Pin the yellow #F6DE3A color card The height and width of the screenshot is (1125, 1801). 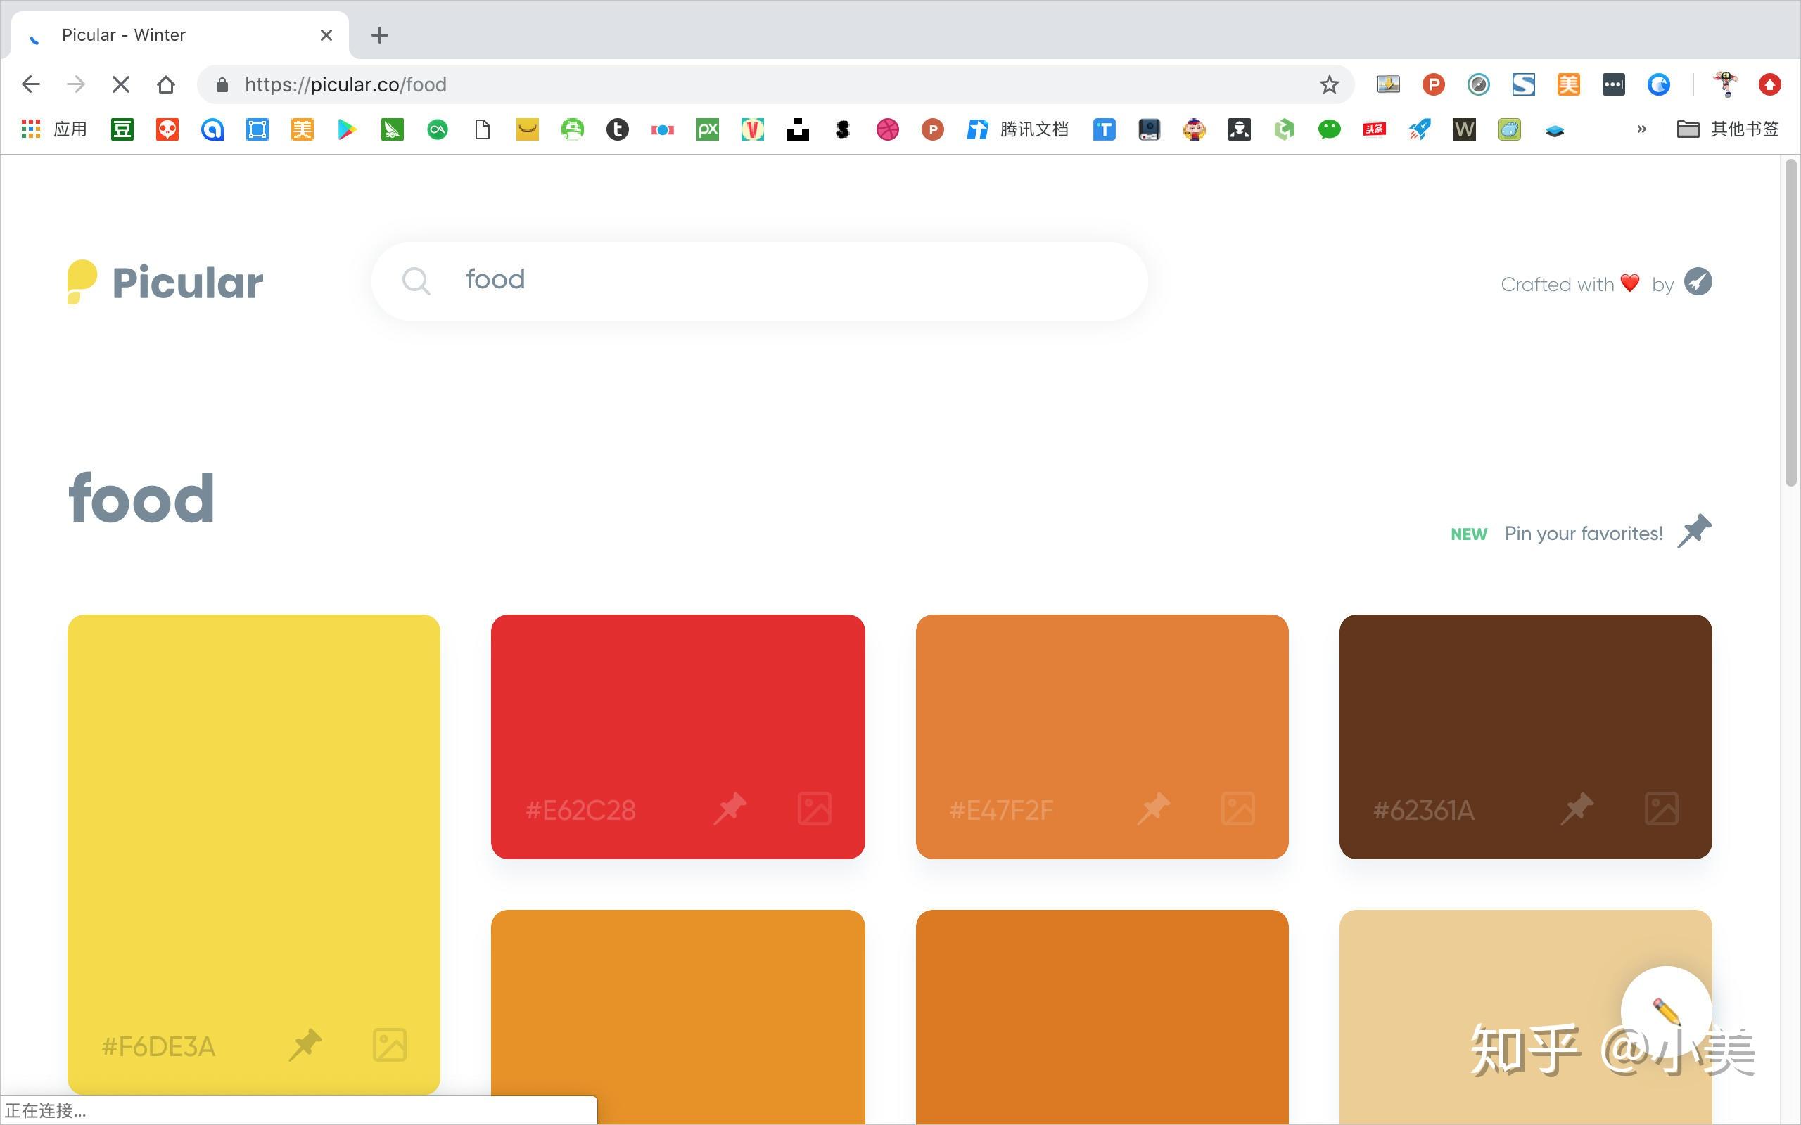305,1046
